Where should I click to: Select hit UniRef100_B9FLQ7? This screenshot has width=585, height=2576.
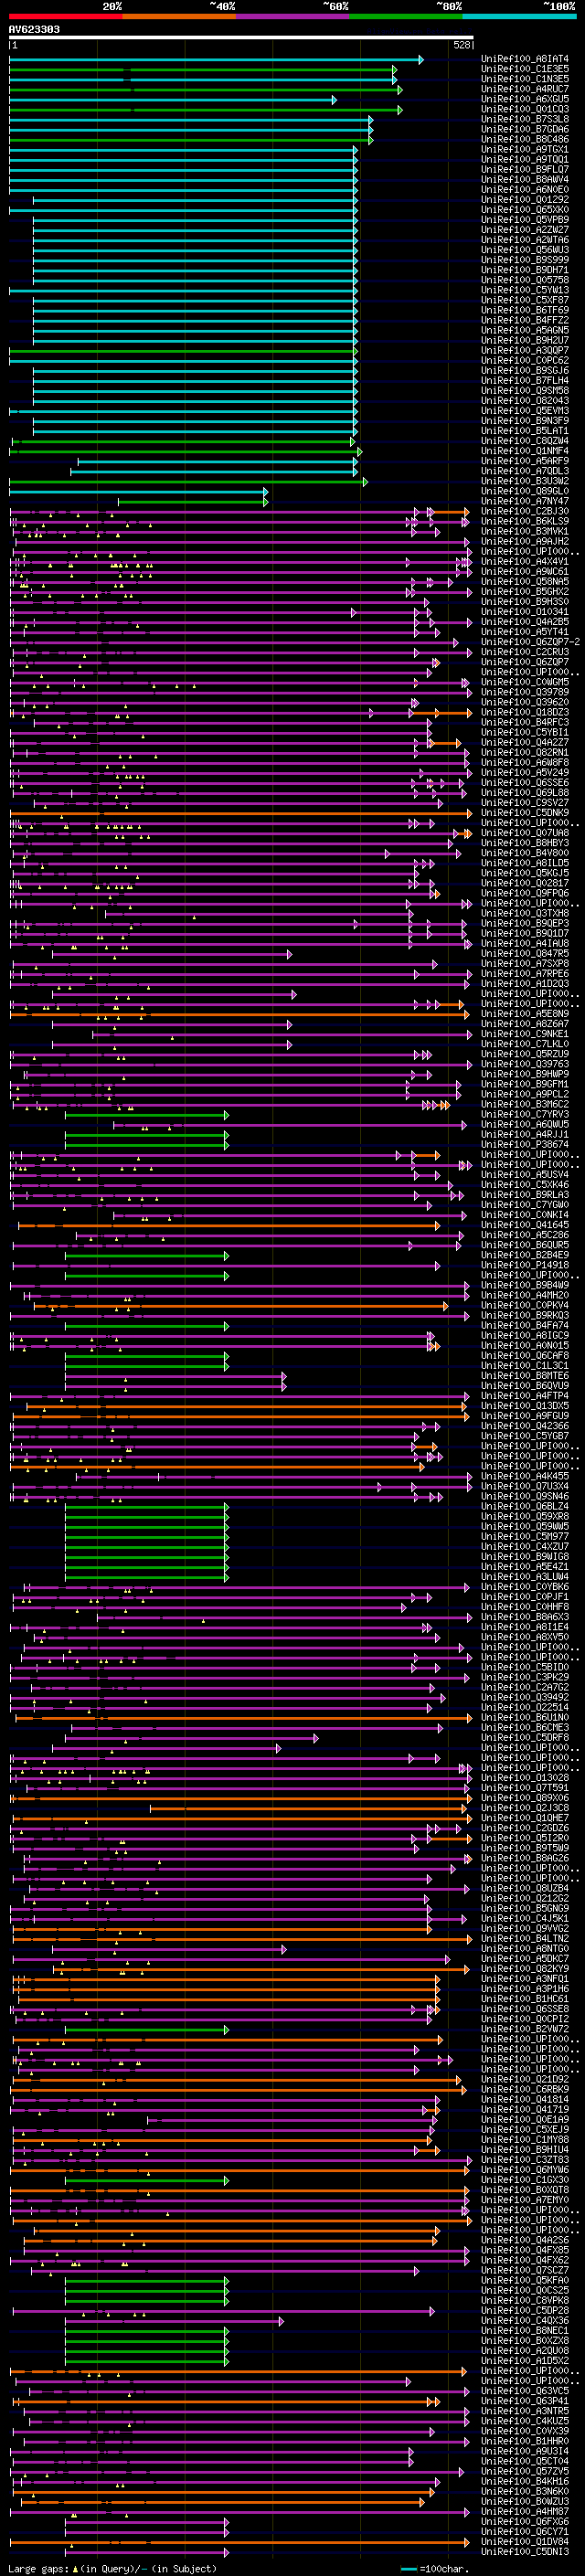tap(524, 169)
